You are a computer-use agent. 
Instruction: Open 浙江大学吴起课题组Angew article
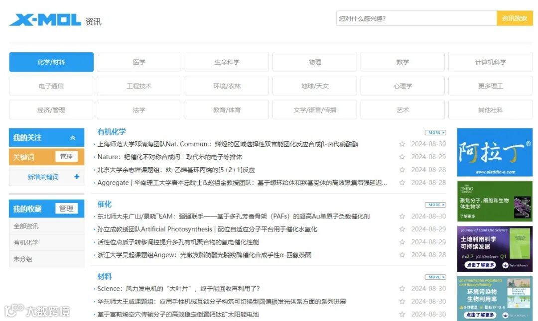click(204, 255)
